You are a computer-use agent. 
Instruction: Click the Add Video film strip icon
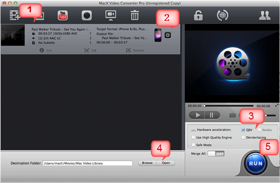[14, 15]
